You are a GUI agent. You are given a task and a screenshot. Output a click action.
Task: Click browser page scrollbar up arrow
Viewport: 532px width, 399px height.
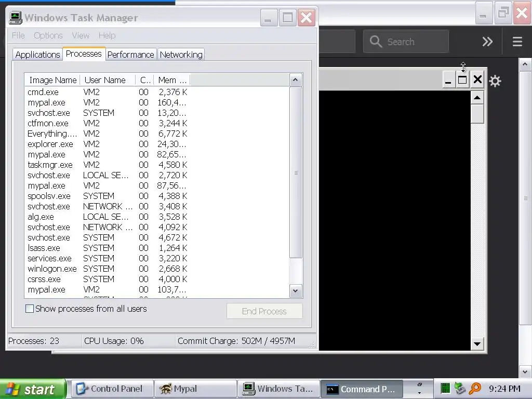(525, 64)
